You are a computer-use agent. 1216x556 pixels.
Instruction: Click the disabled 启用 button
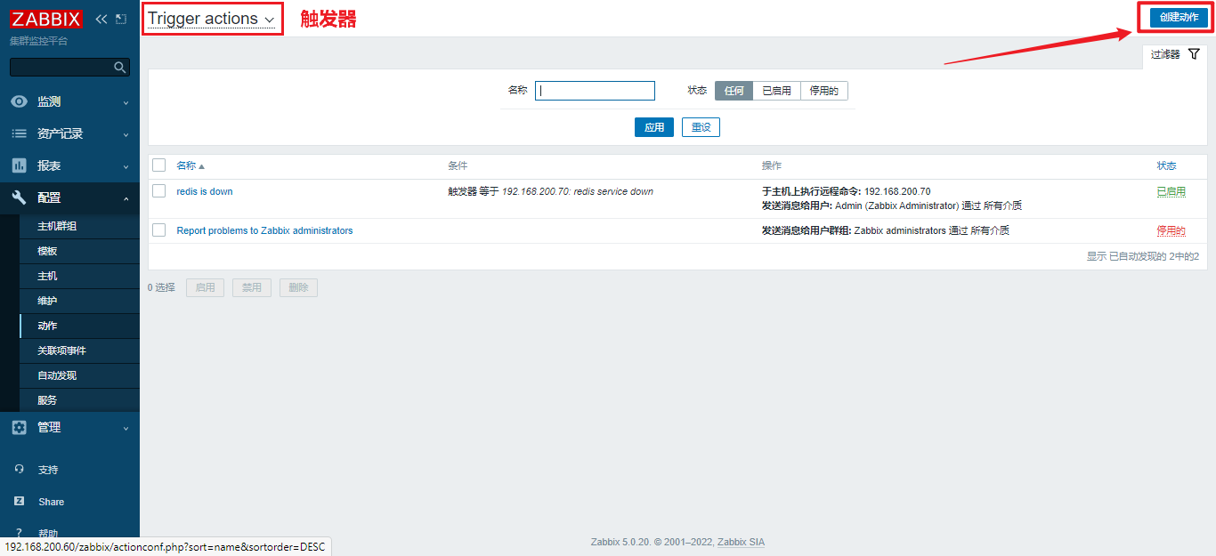click(205, 287)
